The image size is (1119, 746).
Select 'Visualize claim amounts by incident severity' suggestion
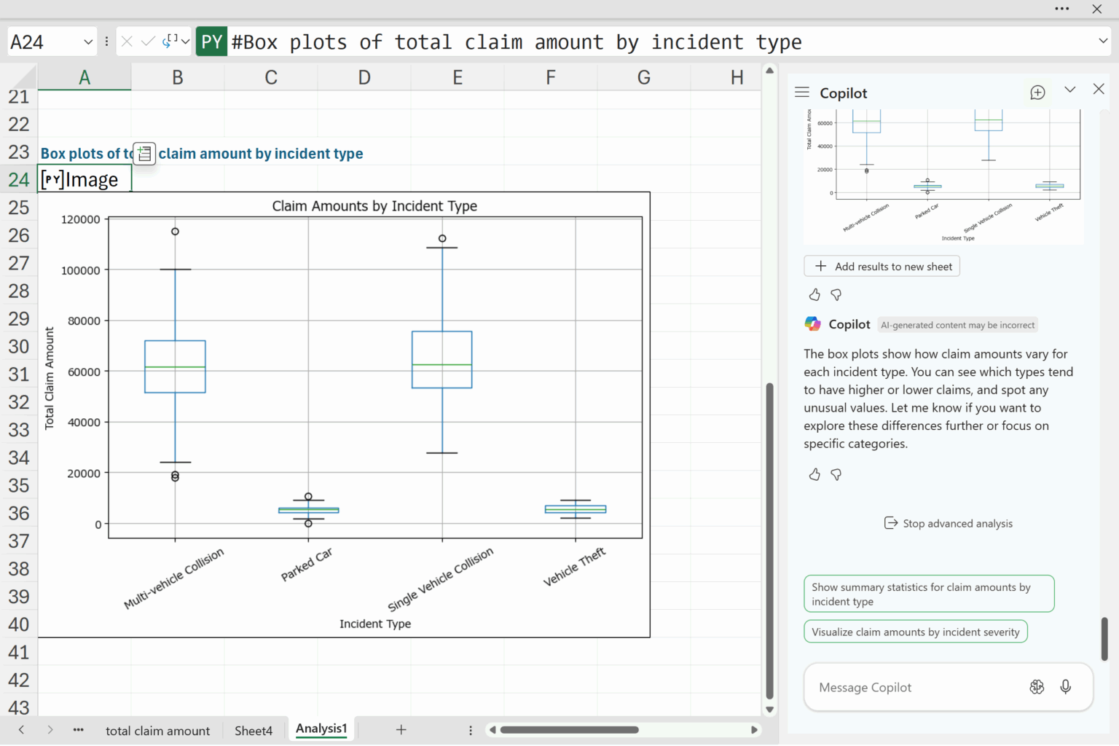coord(915,632)
